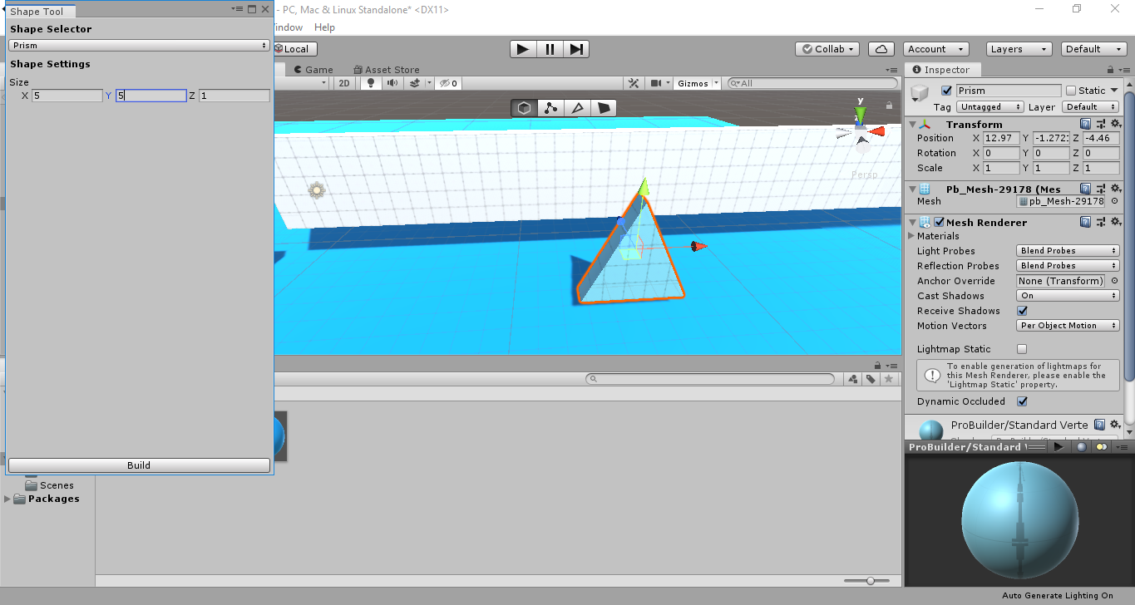The width and height of the screenshot is (1135, 605).
Task: Click the Size Y input field
Action: [151, 96]
